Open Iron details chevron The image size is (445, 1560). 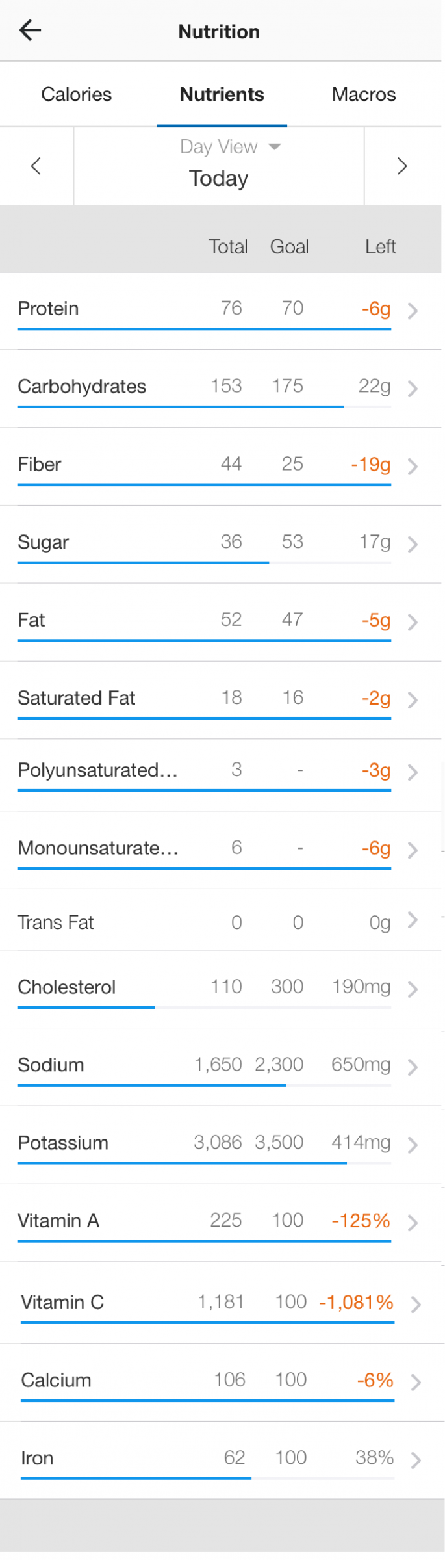point(416,1461)
